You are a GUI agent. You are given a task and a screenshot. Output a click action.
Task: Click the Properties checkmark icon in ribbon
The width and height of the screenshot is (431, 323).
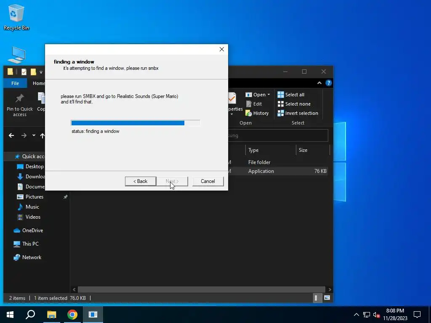[232, 98]
